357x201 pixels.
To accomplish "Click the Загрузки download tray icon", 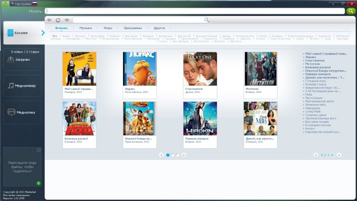I will pos(10,59).
